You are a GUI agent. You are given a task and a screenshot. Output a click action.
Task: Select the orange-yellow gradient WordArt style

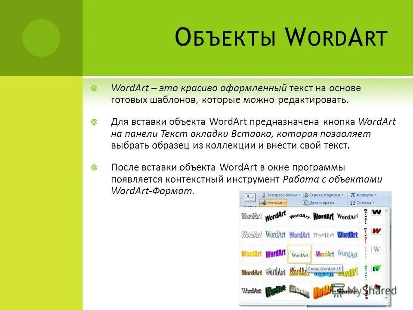(251, 254)
